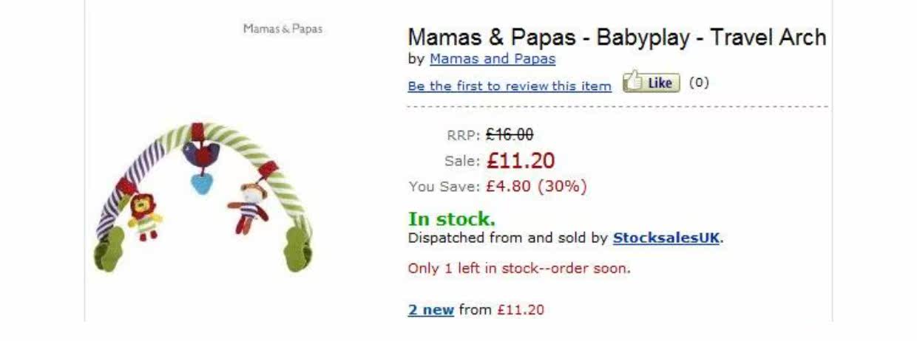Click the like count (0)
The width and height of the screenshot is (917, 341).
click(x=699, y=83)
